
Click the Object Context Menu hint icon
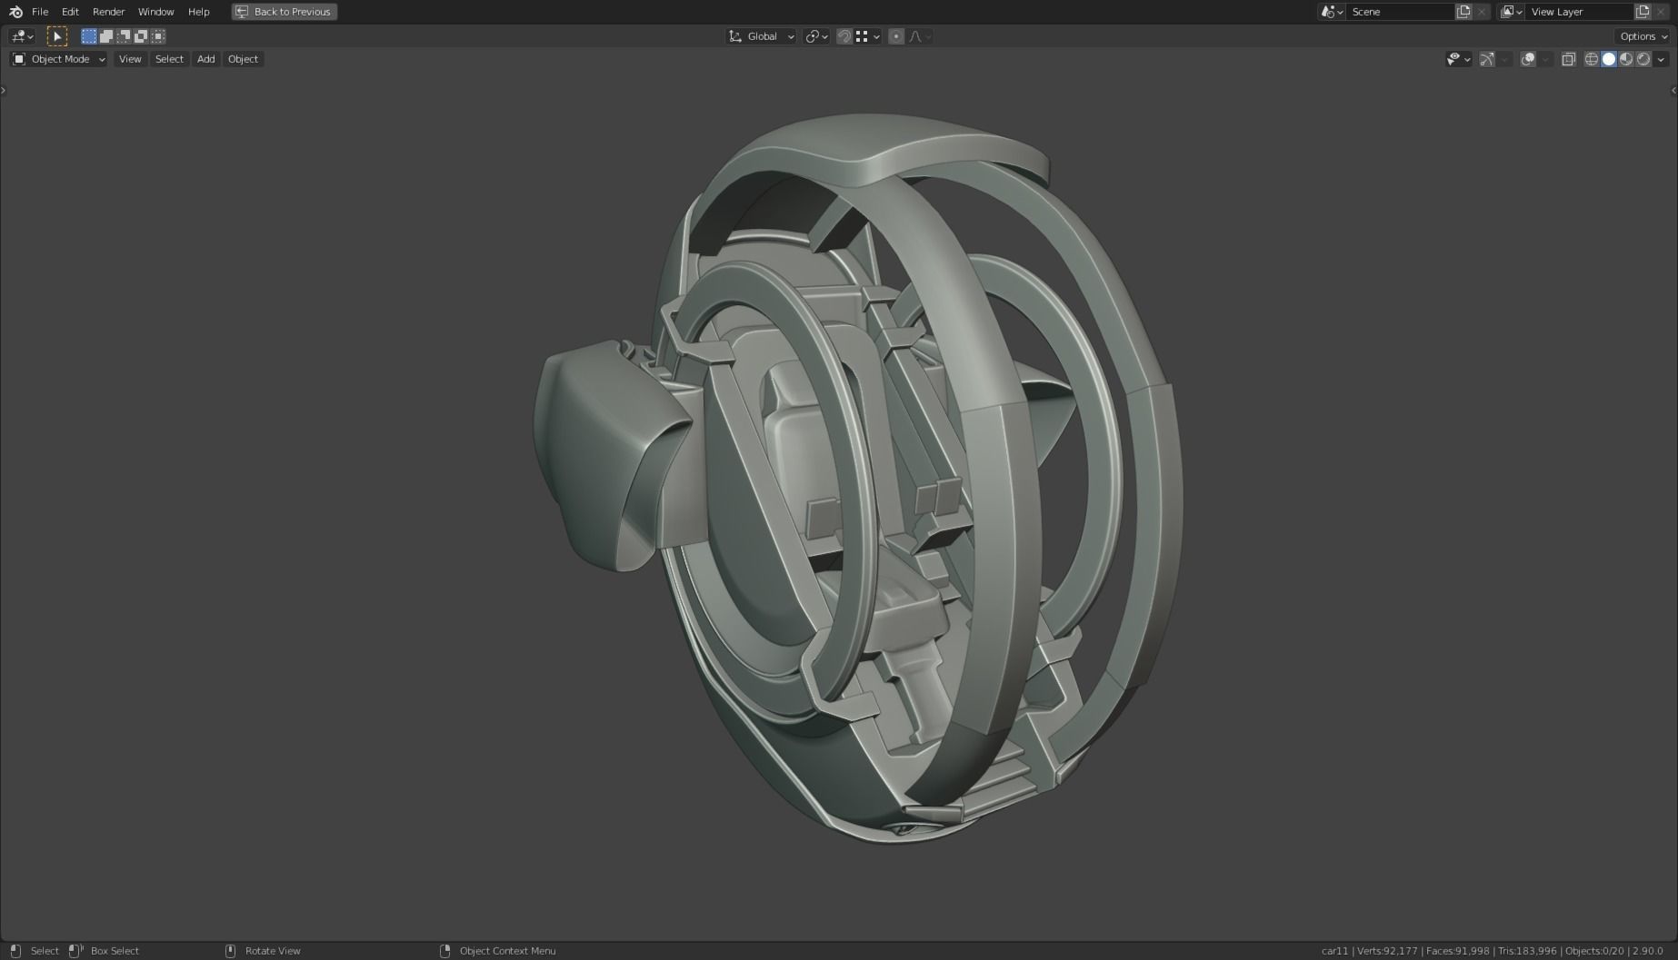coord(444,951)
